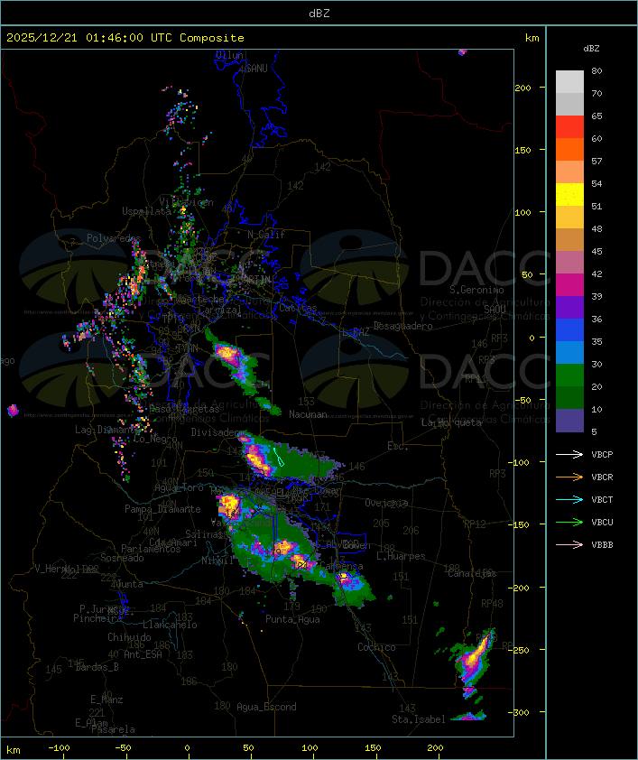
Task: Select the cyan VBCT arrow icon
Action: (569, 499)
